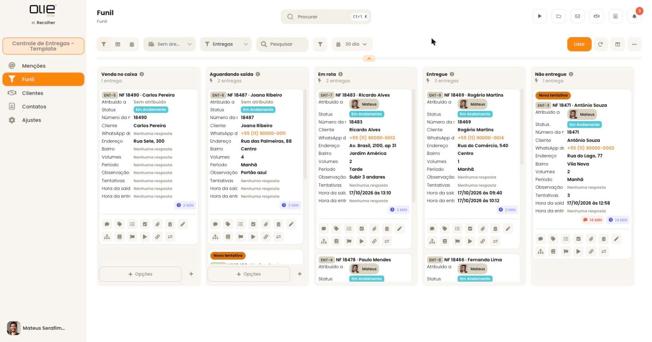The height and width of the screenshot is (342, 652).
Task: Open the attachment paperclip on the Ricardo Alves card
Action: click(x=374, y=229)
